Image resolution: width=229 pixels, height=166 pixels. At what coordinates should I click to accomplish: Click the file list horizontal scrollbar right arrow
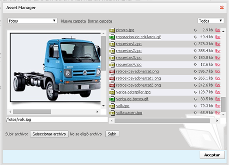[x=217, y=121]
